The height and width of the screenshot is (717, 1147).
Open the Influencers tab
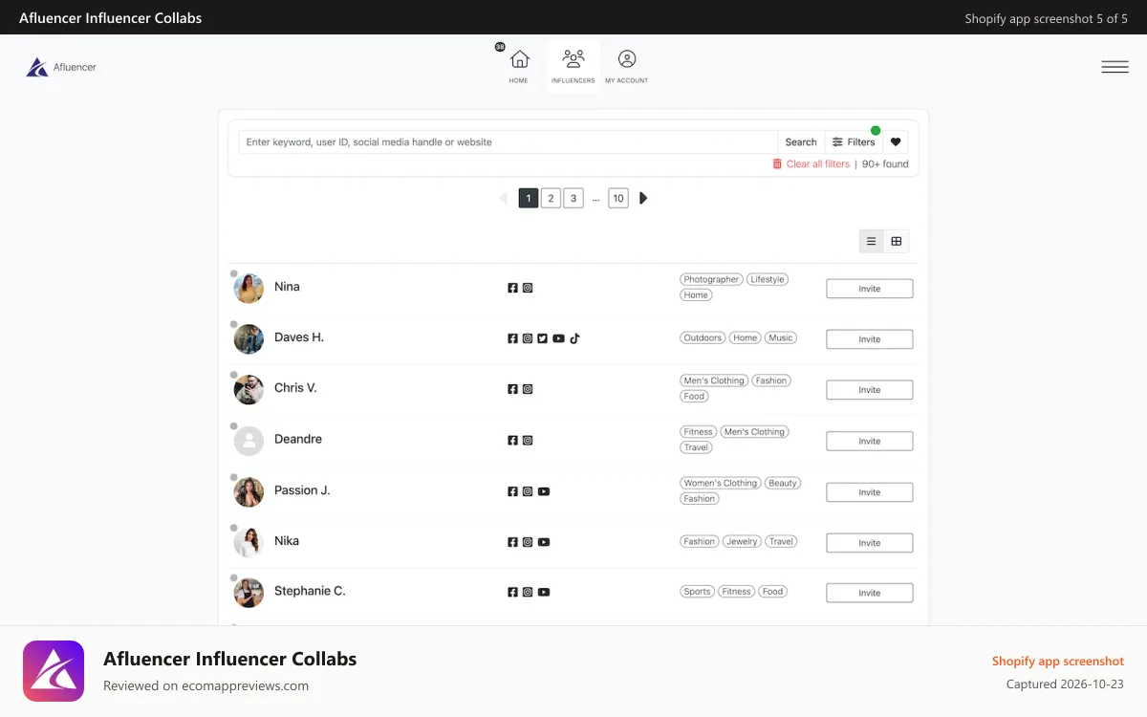tap(573, 66)
